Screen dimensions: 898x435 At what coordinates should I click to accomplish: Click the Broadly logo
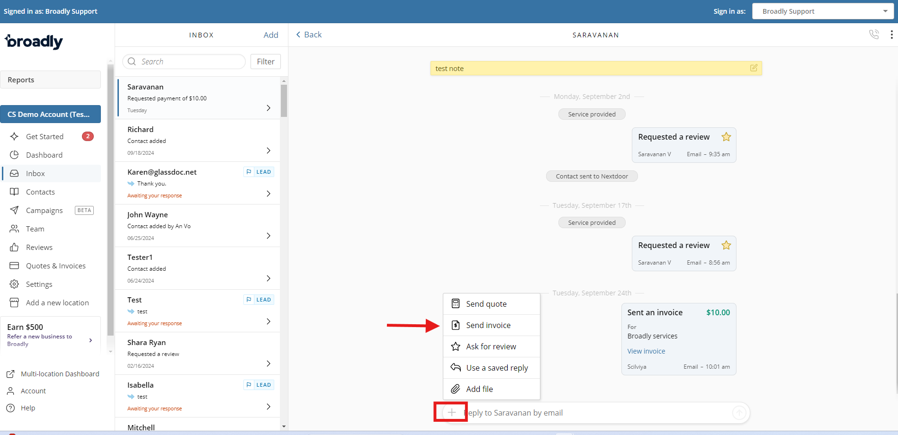tap(34, 42)
